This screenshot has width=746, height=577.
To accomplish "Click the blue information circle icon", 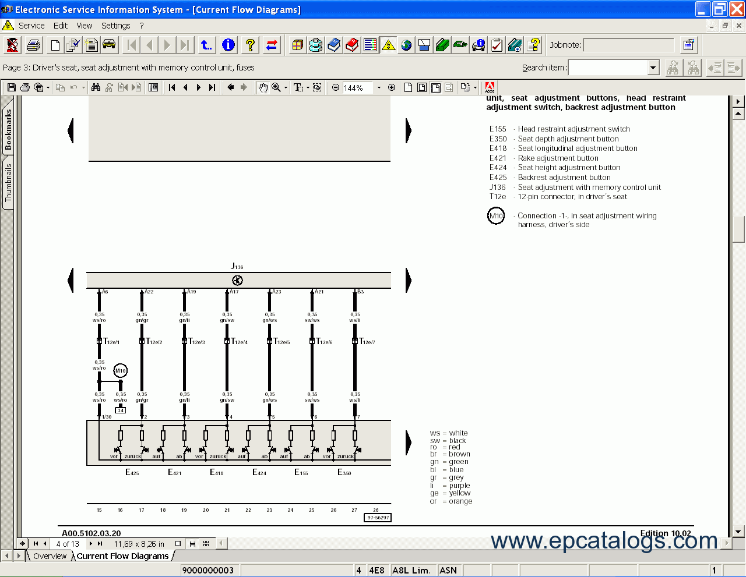I will [x=228, y=45].
